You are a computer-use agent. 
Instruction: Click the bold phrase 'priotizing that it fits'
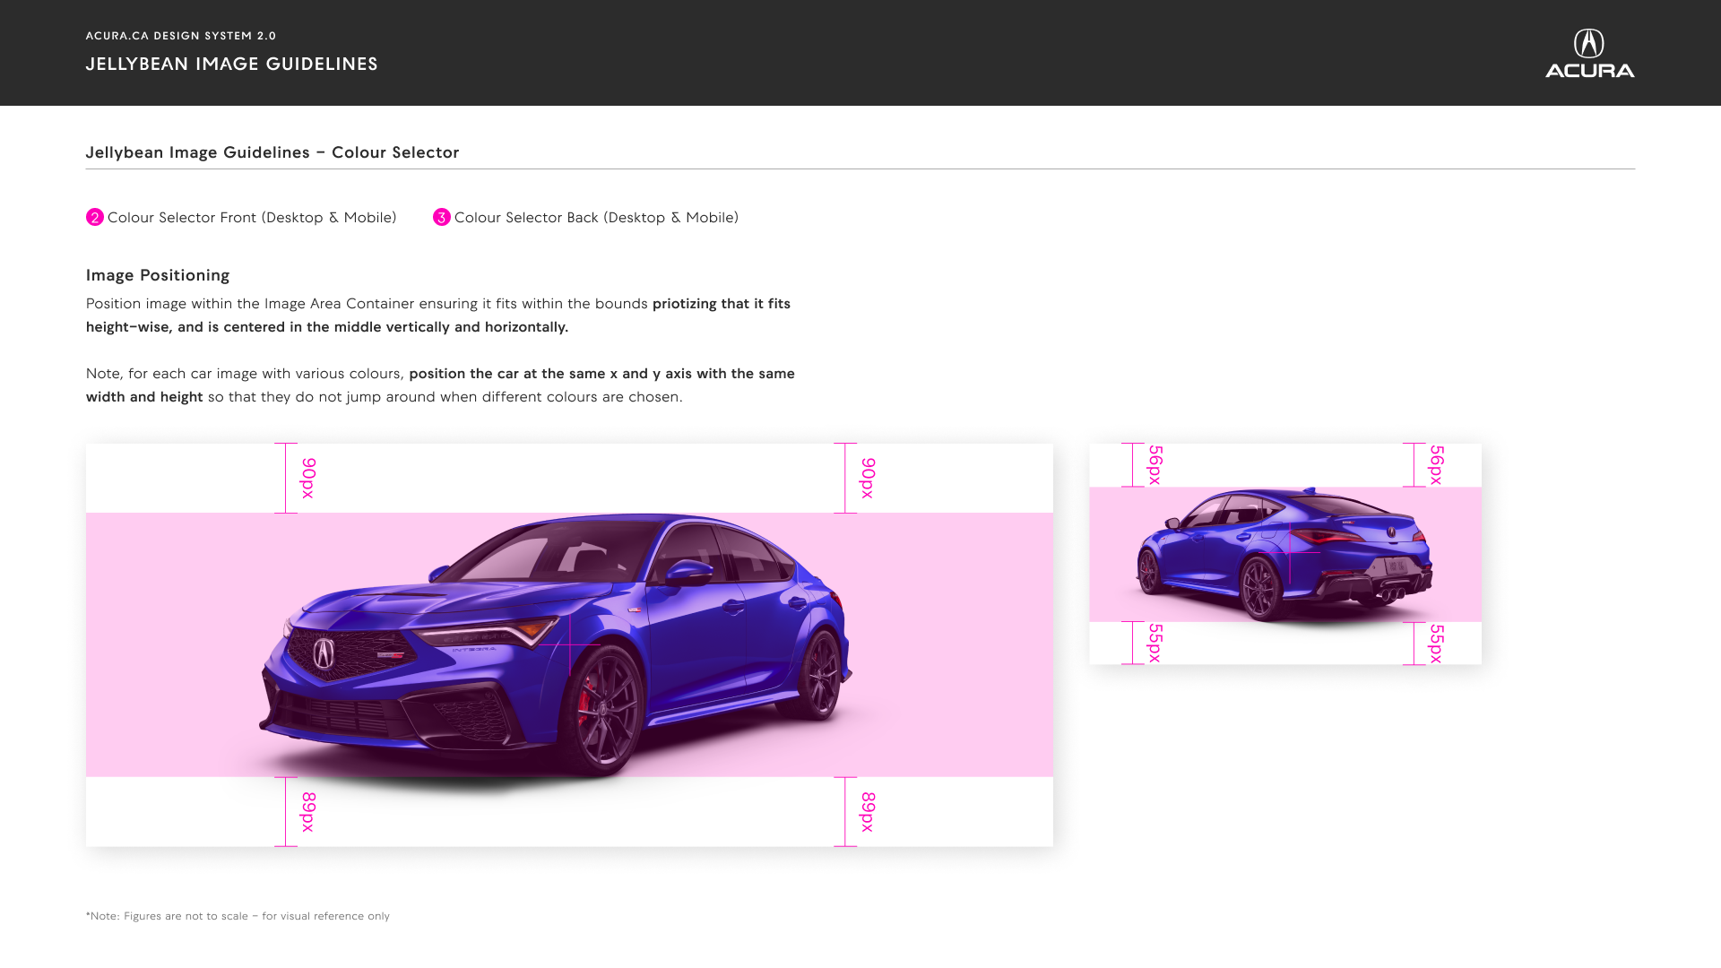[x=722, y=304]
